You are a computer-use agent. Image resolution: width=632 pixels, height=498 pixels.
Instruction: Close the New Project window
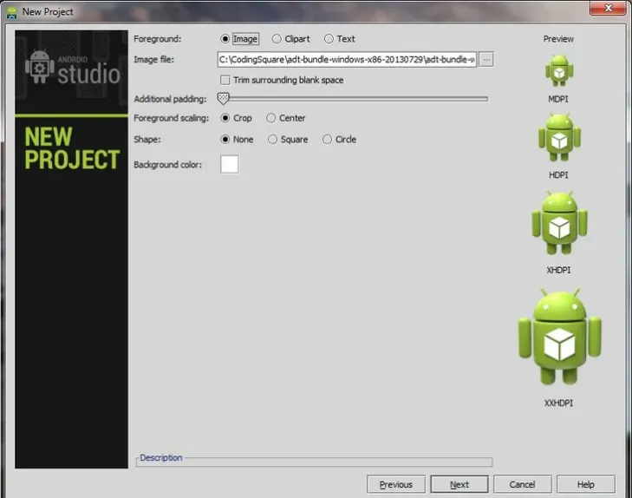pyautogui.click(x=608, y=8)
